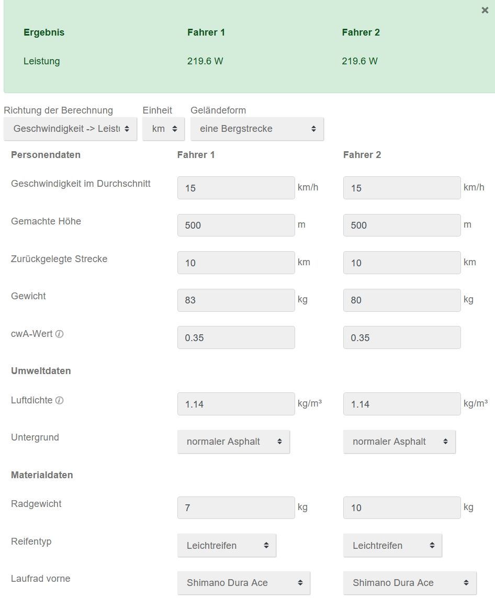The image size is (495, 598).
Task: Select Fahrer 2 Laufrad vorne dropdown
Action: [410, 583]
